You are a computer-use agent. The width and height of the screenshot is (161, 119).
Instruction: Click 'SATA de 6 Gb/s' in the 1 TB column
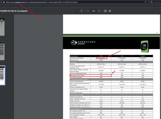(122, 64)
